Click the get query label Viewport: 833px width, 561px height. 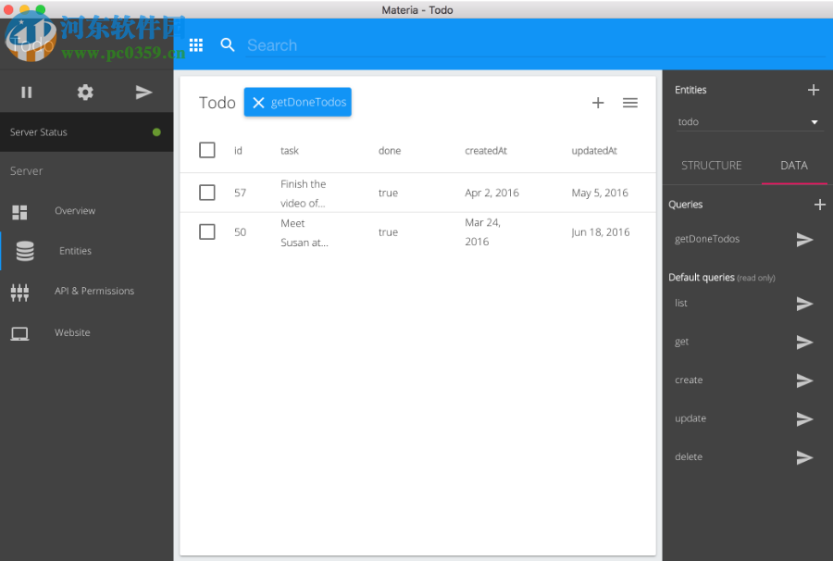tap(681, 342)
